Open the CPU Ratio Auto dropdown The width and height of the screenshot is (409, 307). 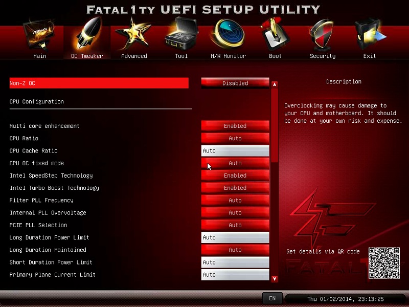(x=235, y=138)
